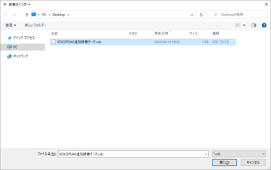Image resolution: width=271 pixels, height=170 pixels.
Task: Sort by 名前 column header
Action: 88,33
